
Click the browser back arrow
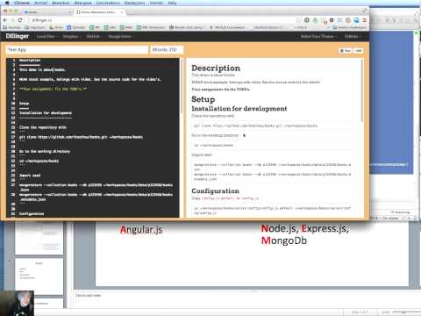pyautogui.click(x=5, y=20)
